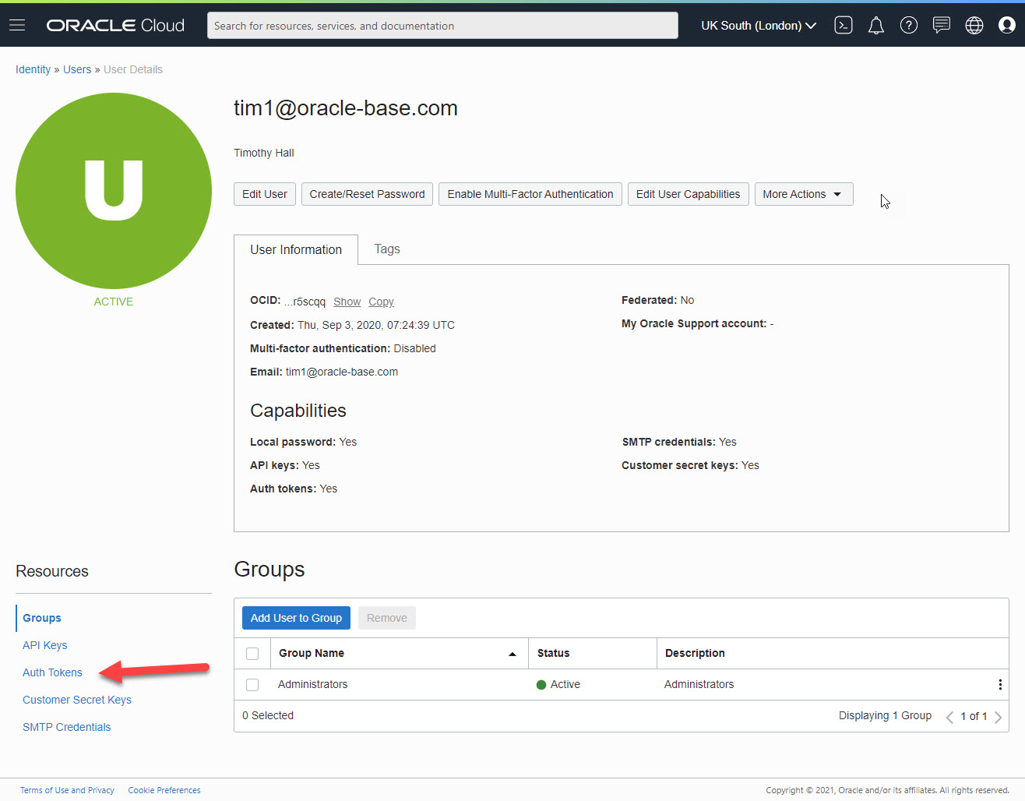Go to previous page of groups

click(949, 717)
